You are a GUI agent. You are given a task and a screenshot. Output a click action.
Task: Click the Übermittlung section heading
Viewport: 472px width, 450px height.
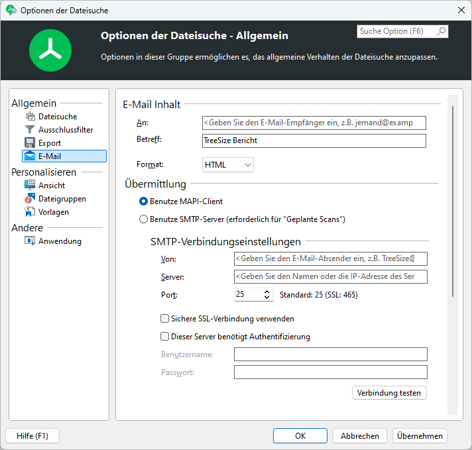(x=155, y=184)
